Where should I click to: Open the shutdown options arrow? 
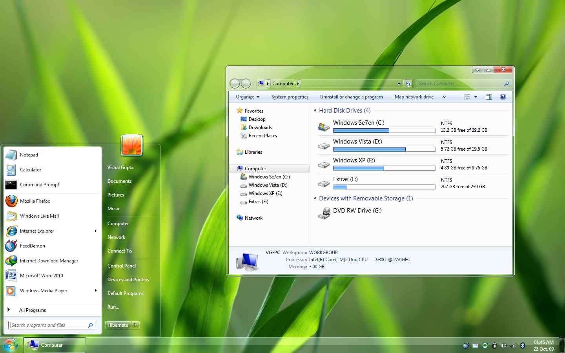136,325
